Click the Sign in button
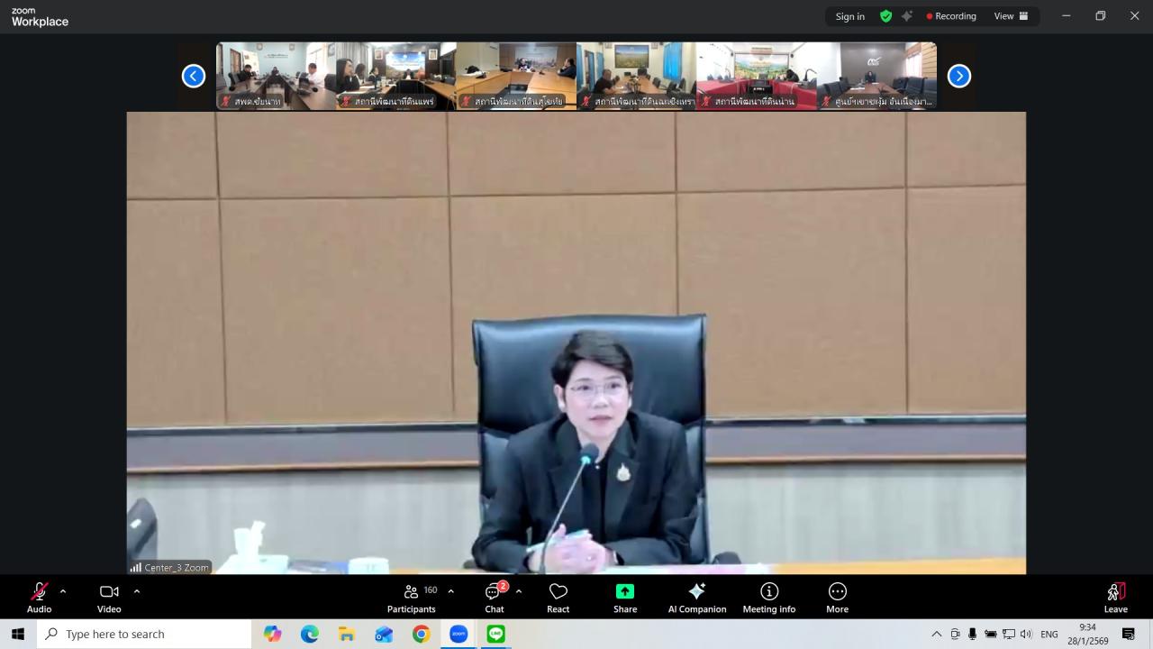The width and height of the screenshot is (1153, 649). (x=849, y=16)
